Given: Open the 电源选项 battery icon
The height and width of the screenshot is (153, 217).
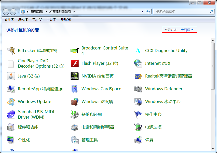Looking at the screenshot, I should click(x=138, y=127).
